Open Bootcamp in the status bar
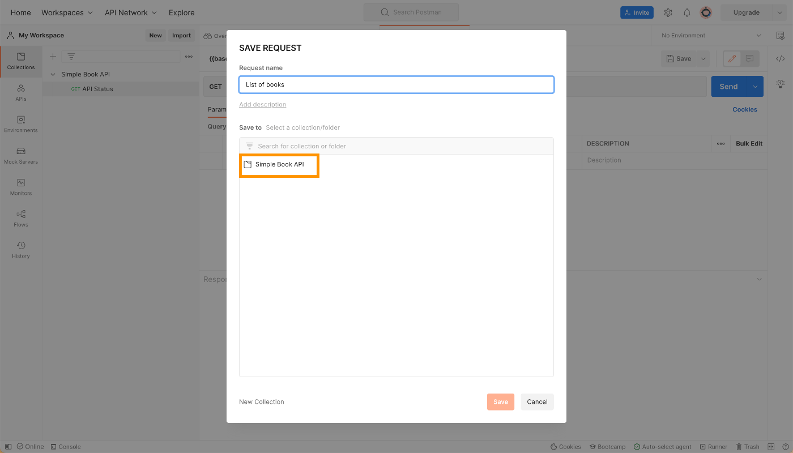The image size is (793, 453). (x=607, y=447)
